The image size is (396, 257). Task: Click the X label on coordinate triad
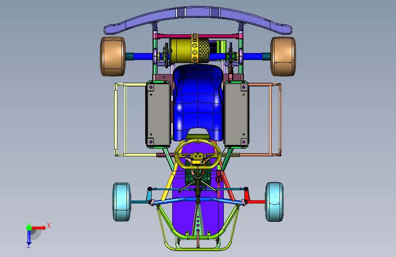(49, 225)
